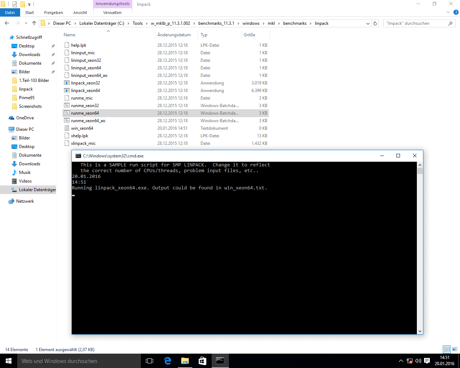Click the Web und Windows search box
Viewport: 460px width, 368px height.
[x=79, y=361]
